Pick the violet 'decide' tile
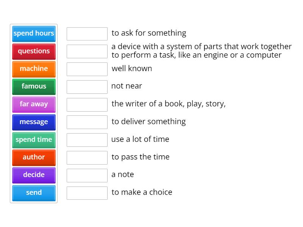The height and width of the screenshot is (227, 303). 34,175
